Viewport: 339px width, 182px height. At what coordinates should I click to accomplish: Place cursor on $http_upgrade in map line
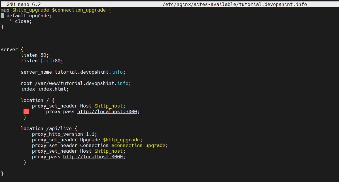click(x=31, y=10)
